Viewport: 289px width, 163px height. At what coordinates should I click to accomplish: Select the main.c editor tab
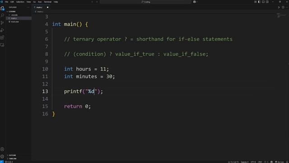[x=42, y=7]
